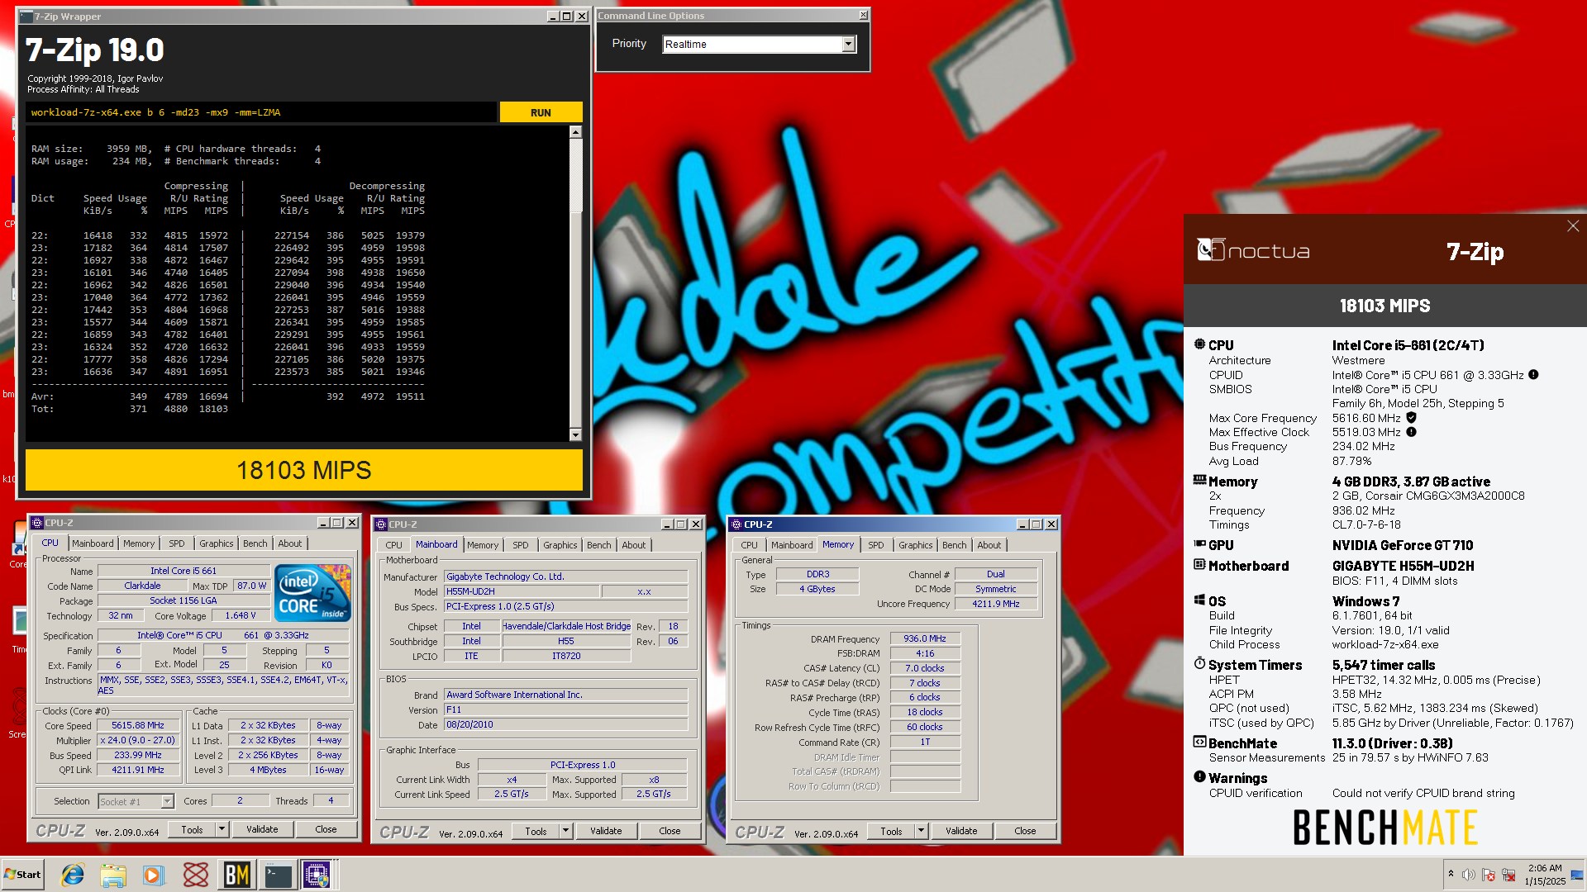Click the Max Core Frequency shield icon
1587x892 pixels.
tap(1412, 418)
